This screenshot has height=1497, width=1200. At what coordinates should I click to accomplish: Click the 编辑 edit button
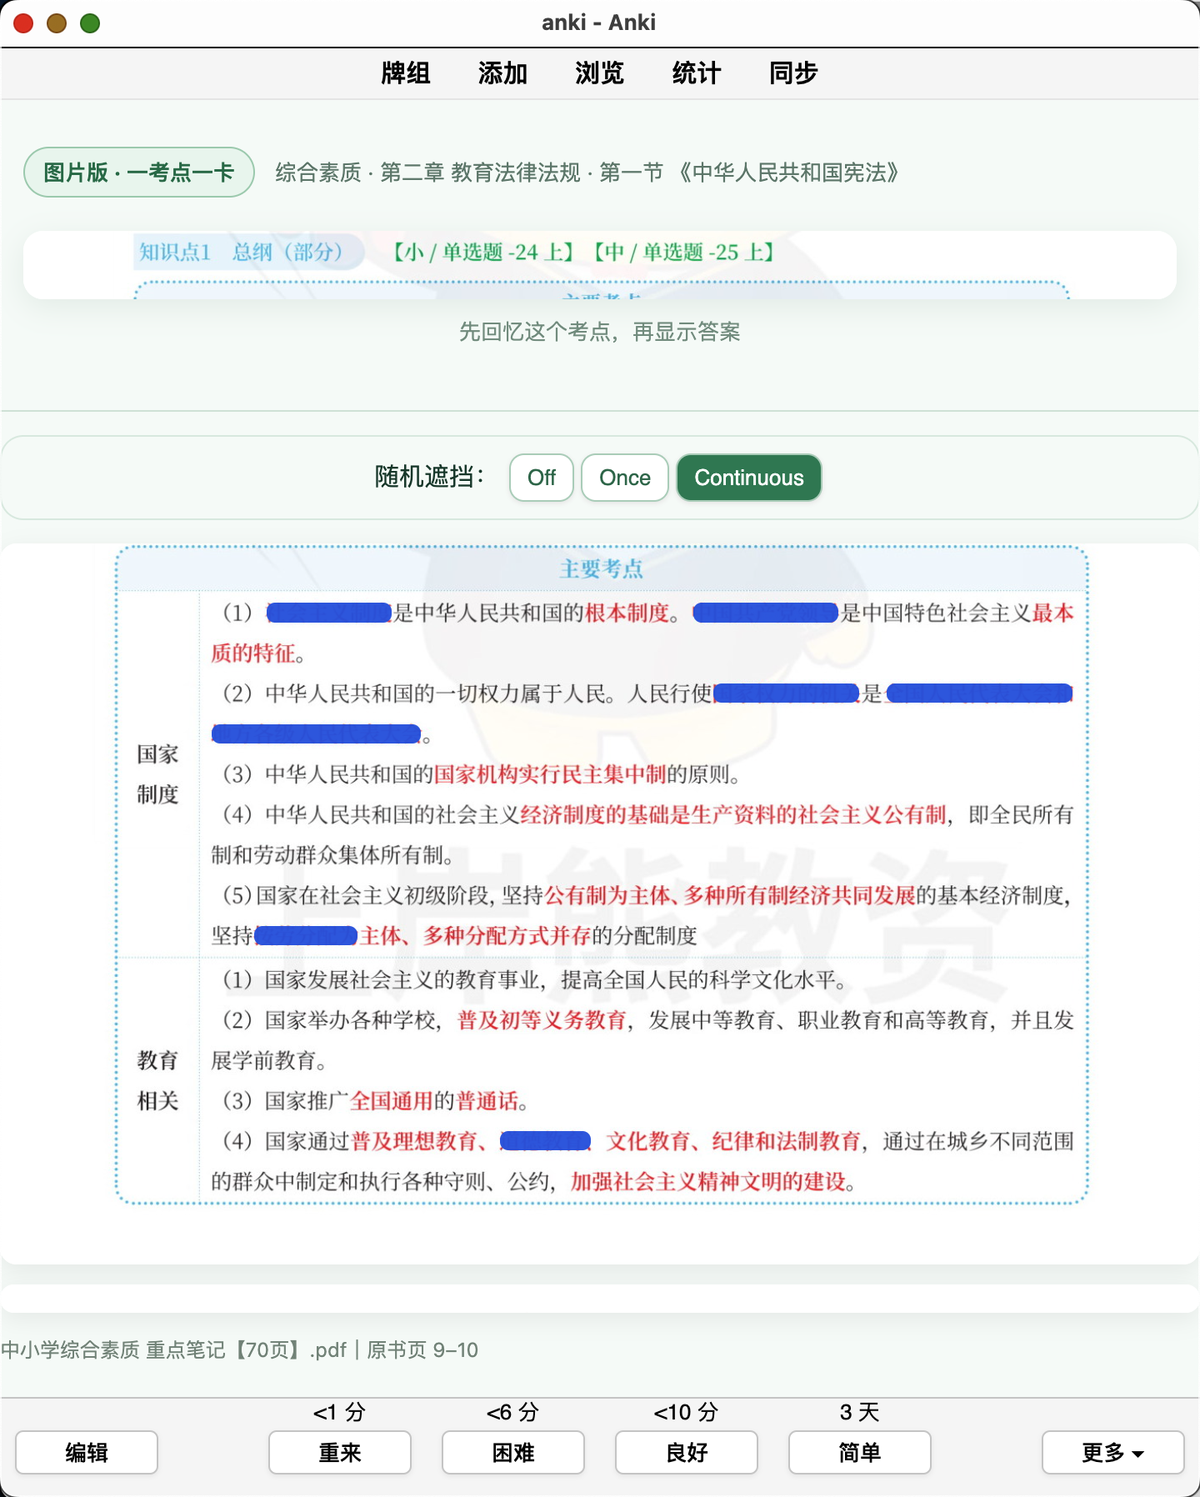(87, 1453)
